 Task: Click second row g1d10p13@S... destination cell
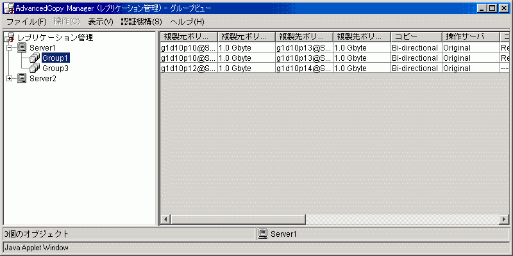pos(304,58)
